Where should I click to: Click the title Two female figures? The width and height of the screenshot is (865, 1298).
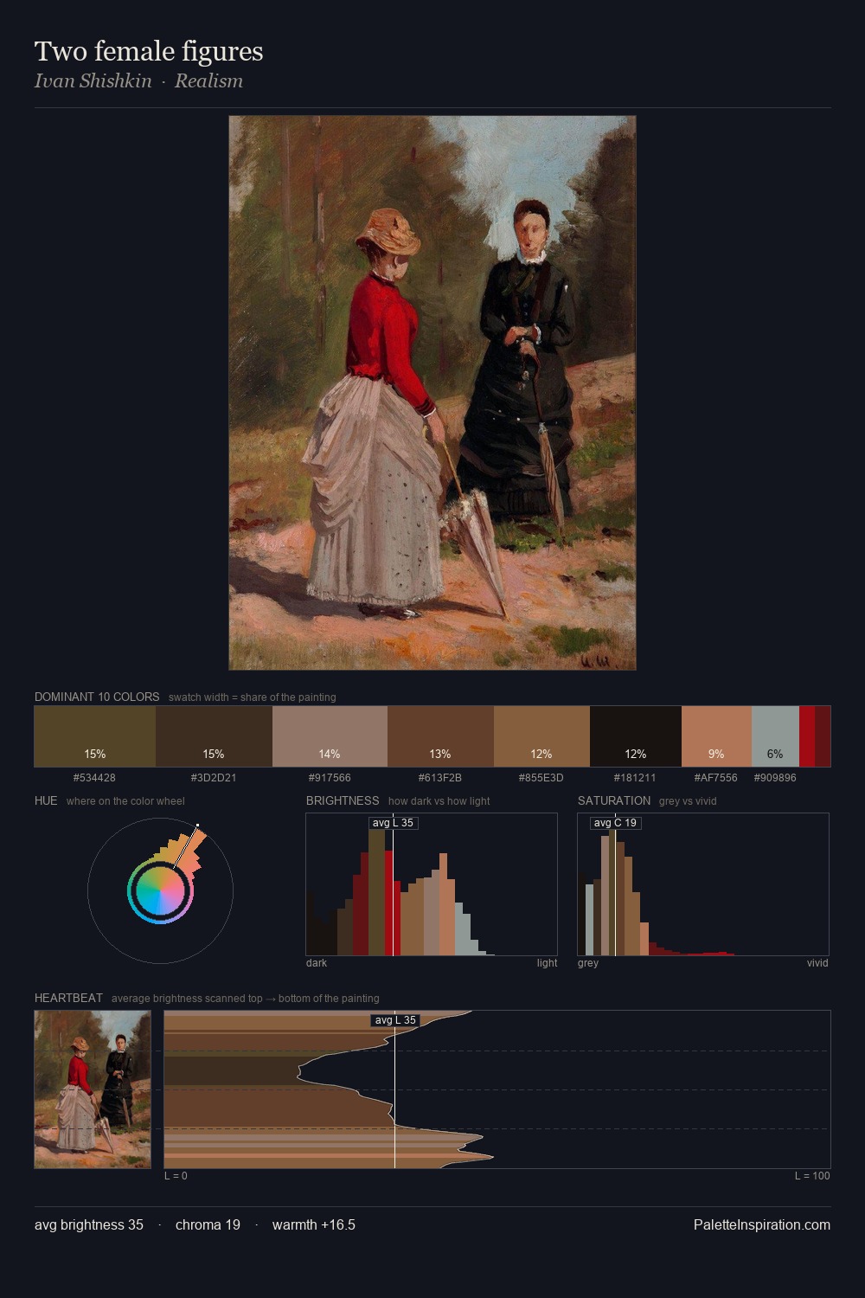click(x=149, y=51)
